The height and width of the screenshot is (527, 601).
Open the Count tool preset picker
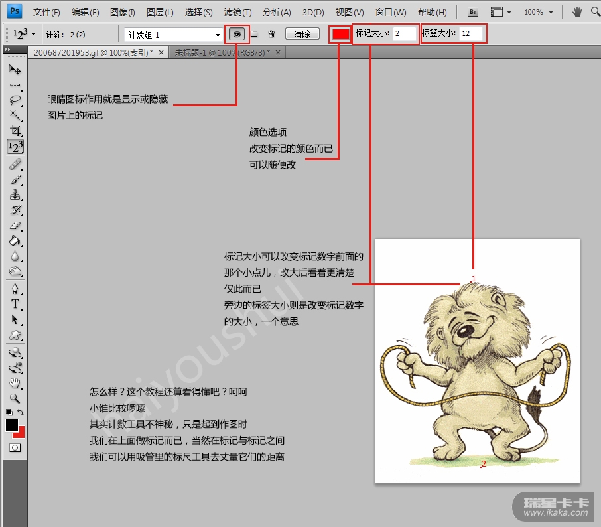(33, 35)
